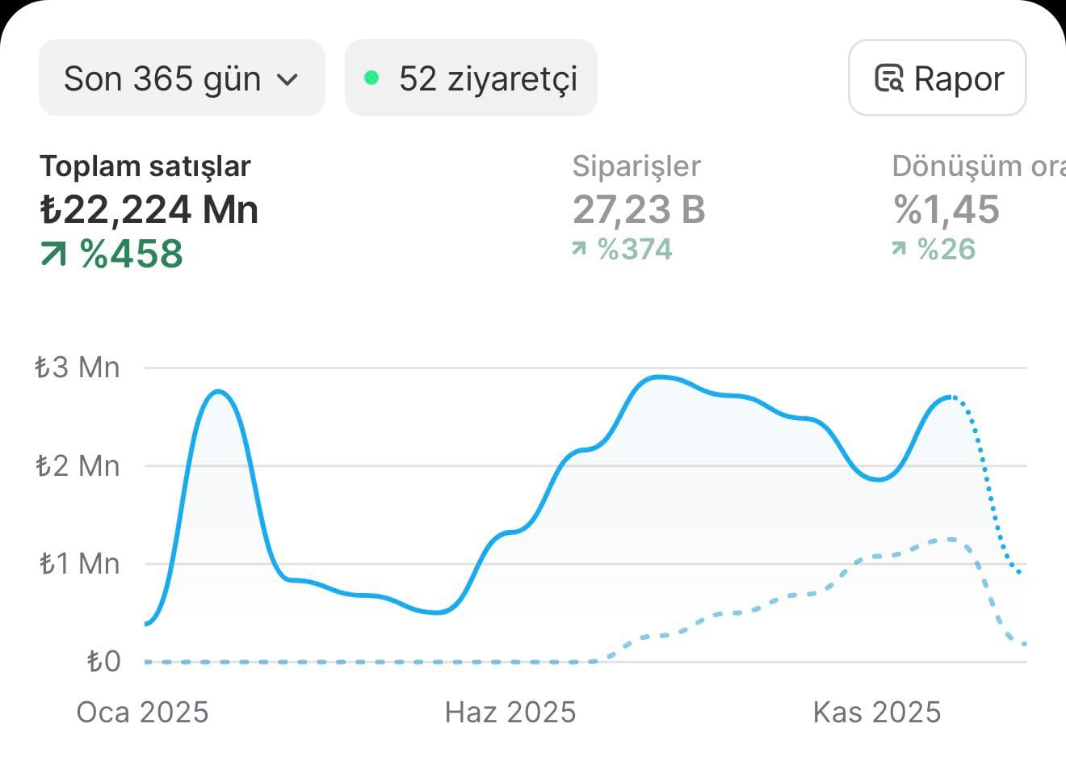Click the report magnifier icon in Rapor

[888, 78]
